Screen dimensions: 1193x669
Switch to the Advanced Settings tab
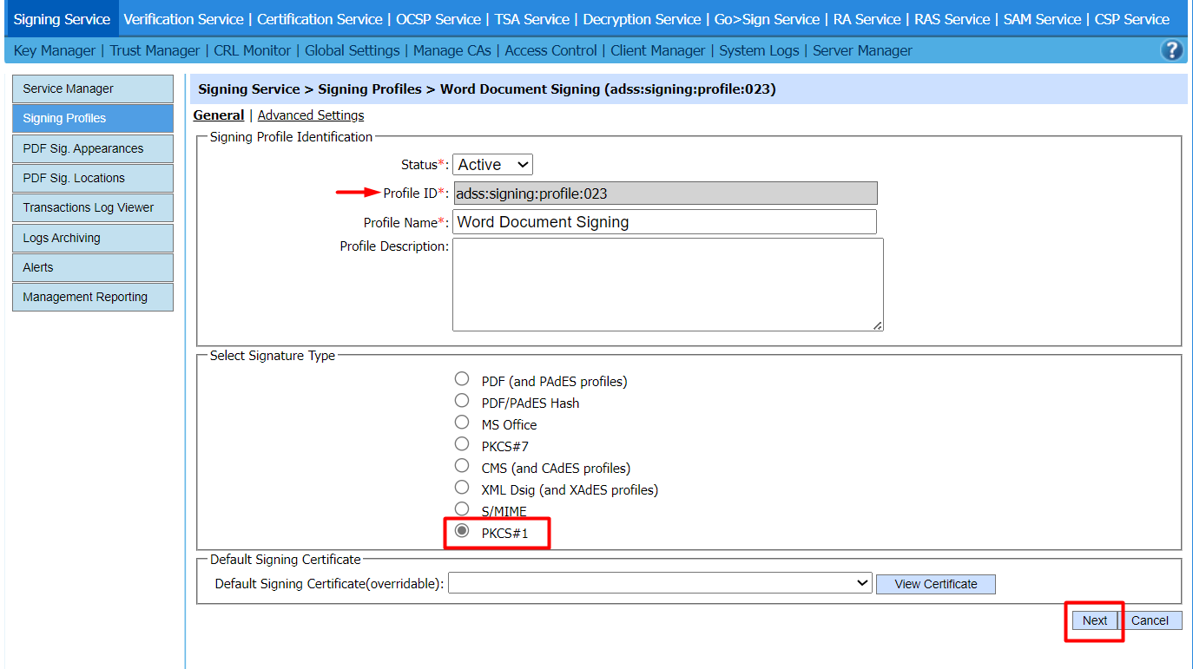[311, 115]
